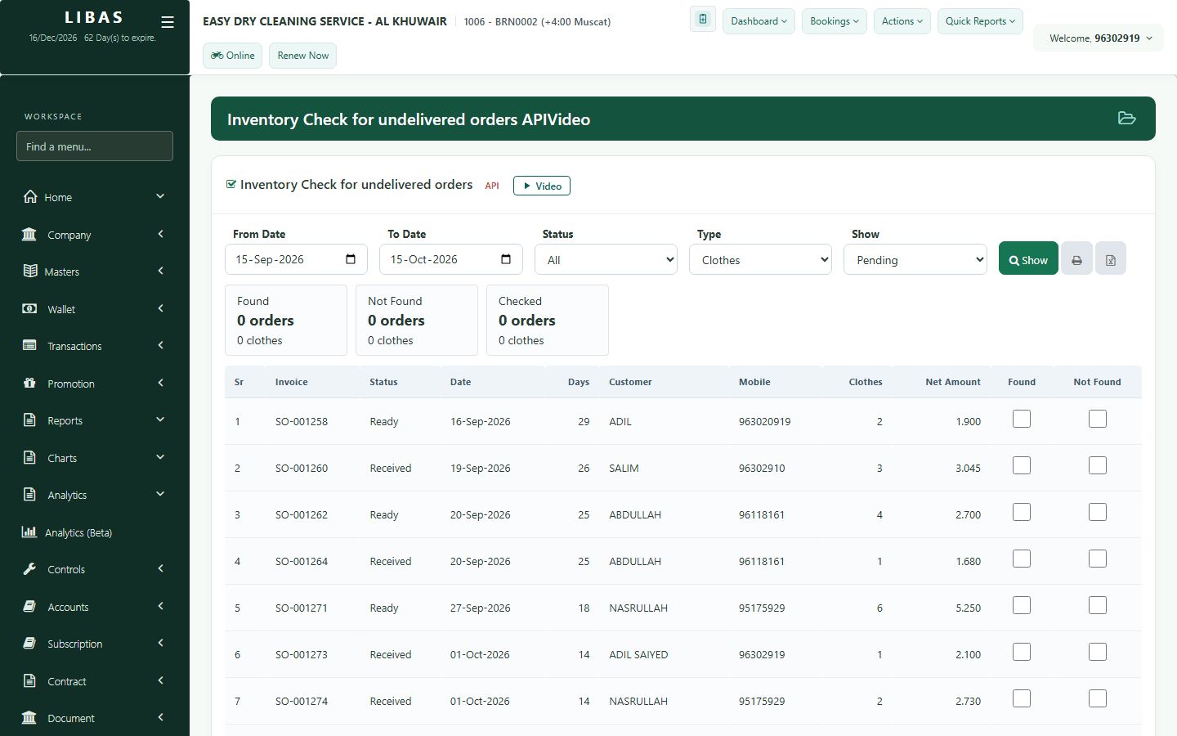
Task: Click the Online status button
Action: pyautogui.click(x=233, y=56)
